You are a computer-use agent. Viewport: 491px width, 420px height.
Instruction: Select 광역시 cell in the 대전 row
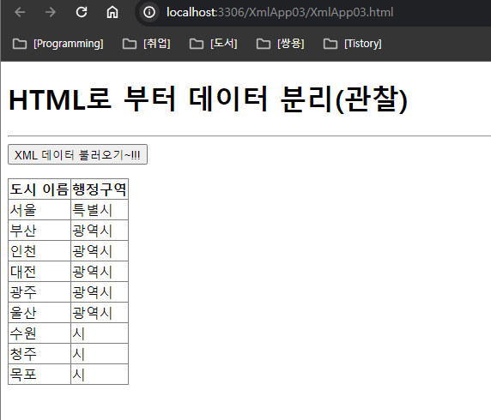click(100, 272)
